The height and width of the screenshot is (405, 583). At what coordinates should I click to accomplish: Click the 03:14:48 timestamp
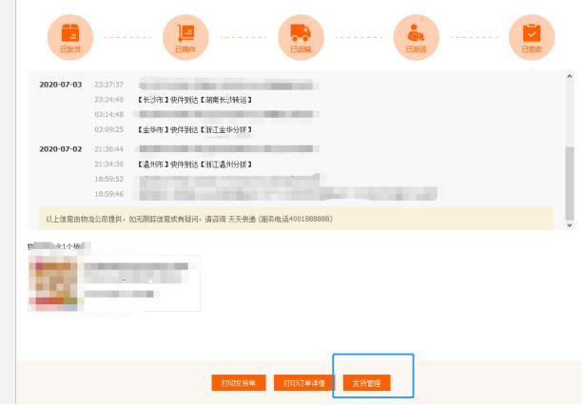(108, 114)
